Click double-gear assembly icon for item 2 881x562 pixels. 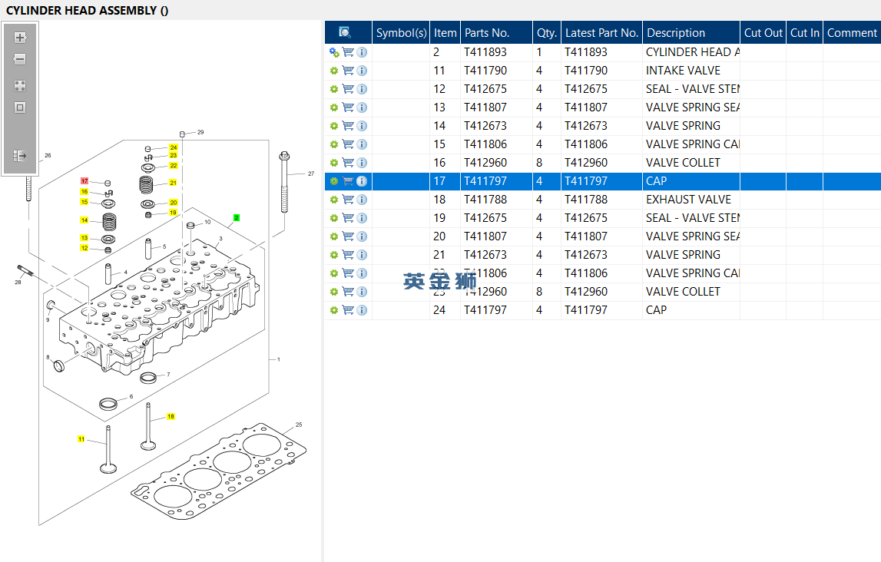pos(334,52)
